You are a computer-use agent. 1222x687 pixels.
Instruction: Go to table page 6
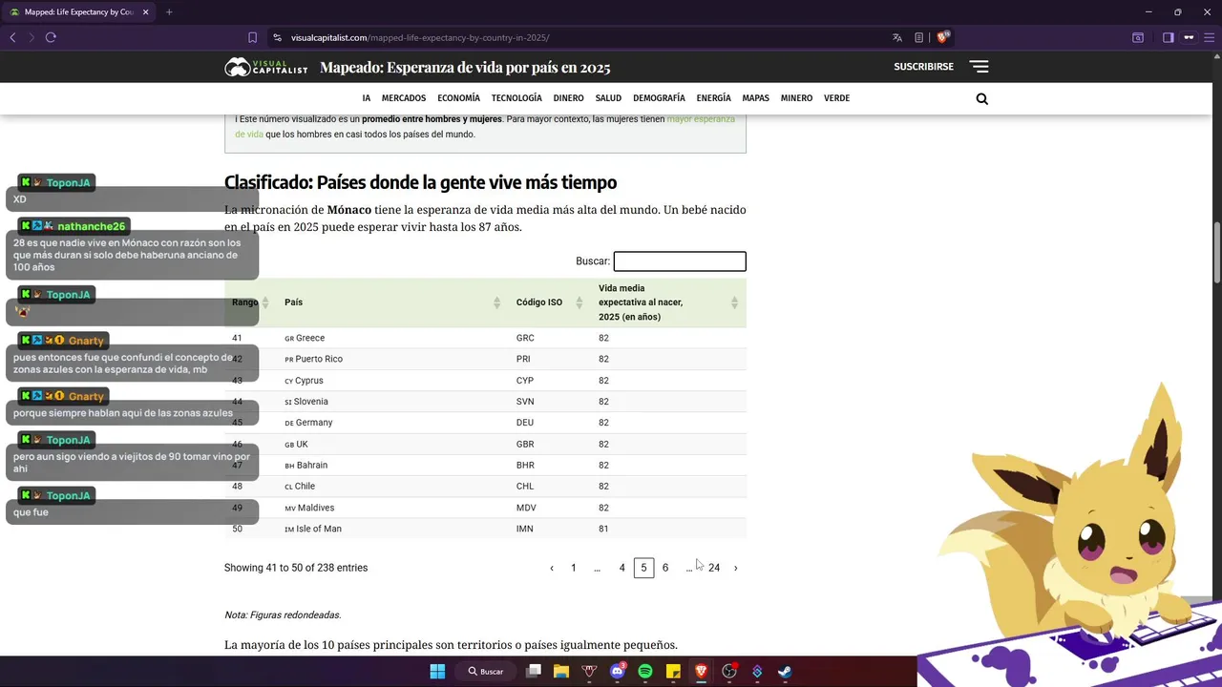[x=665, y=568]
